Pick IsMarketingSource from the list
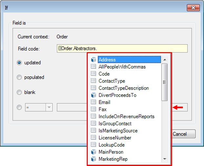204x166 pixels. tap(118, 131)
